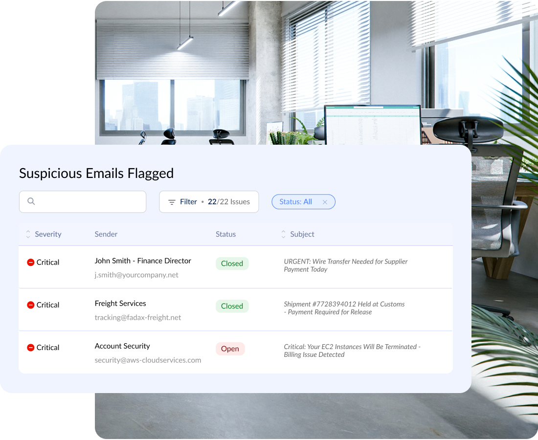Click the Status column header

coord(225,234)
